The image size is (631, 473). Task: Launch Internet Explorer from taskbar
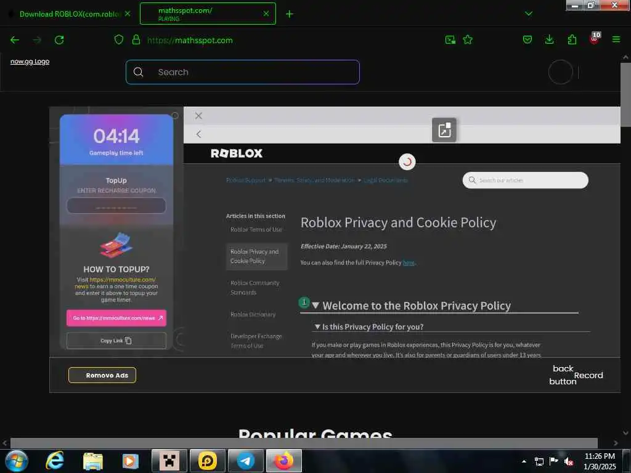55,461
